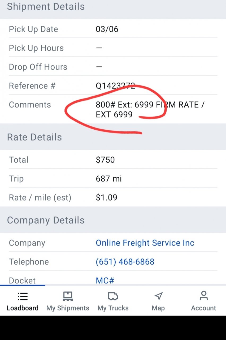This screenshot has height=340, width=226.
Task: Tap the Comments text with EXT 6999
Action: (150, 109)
